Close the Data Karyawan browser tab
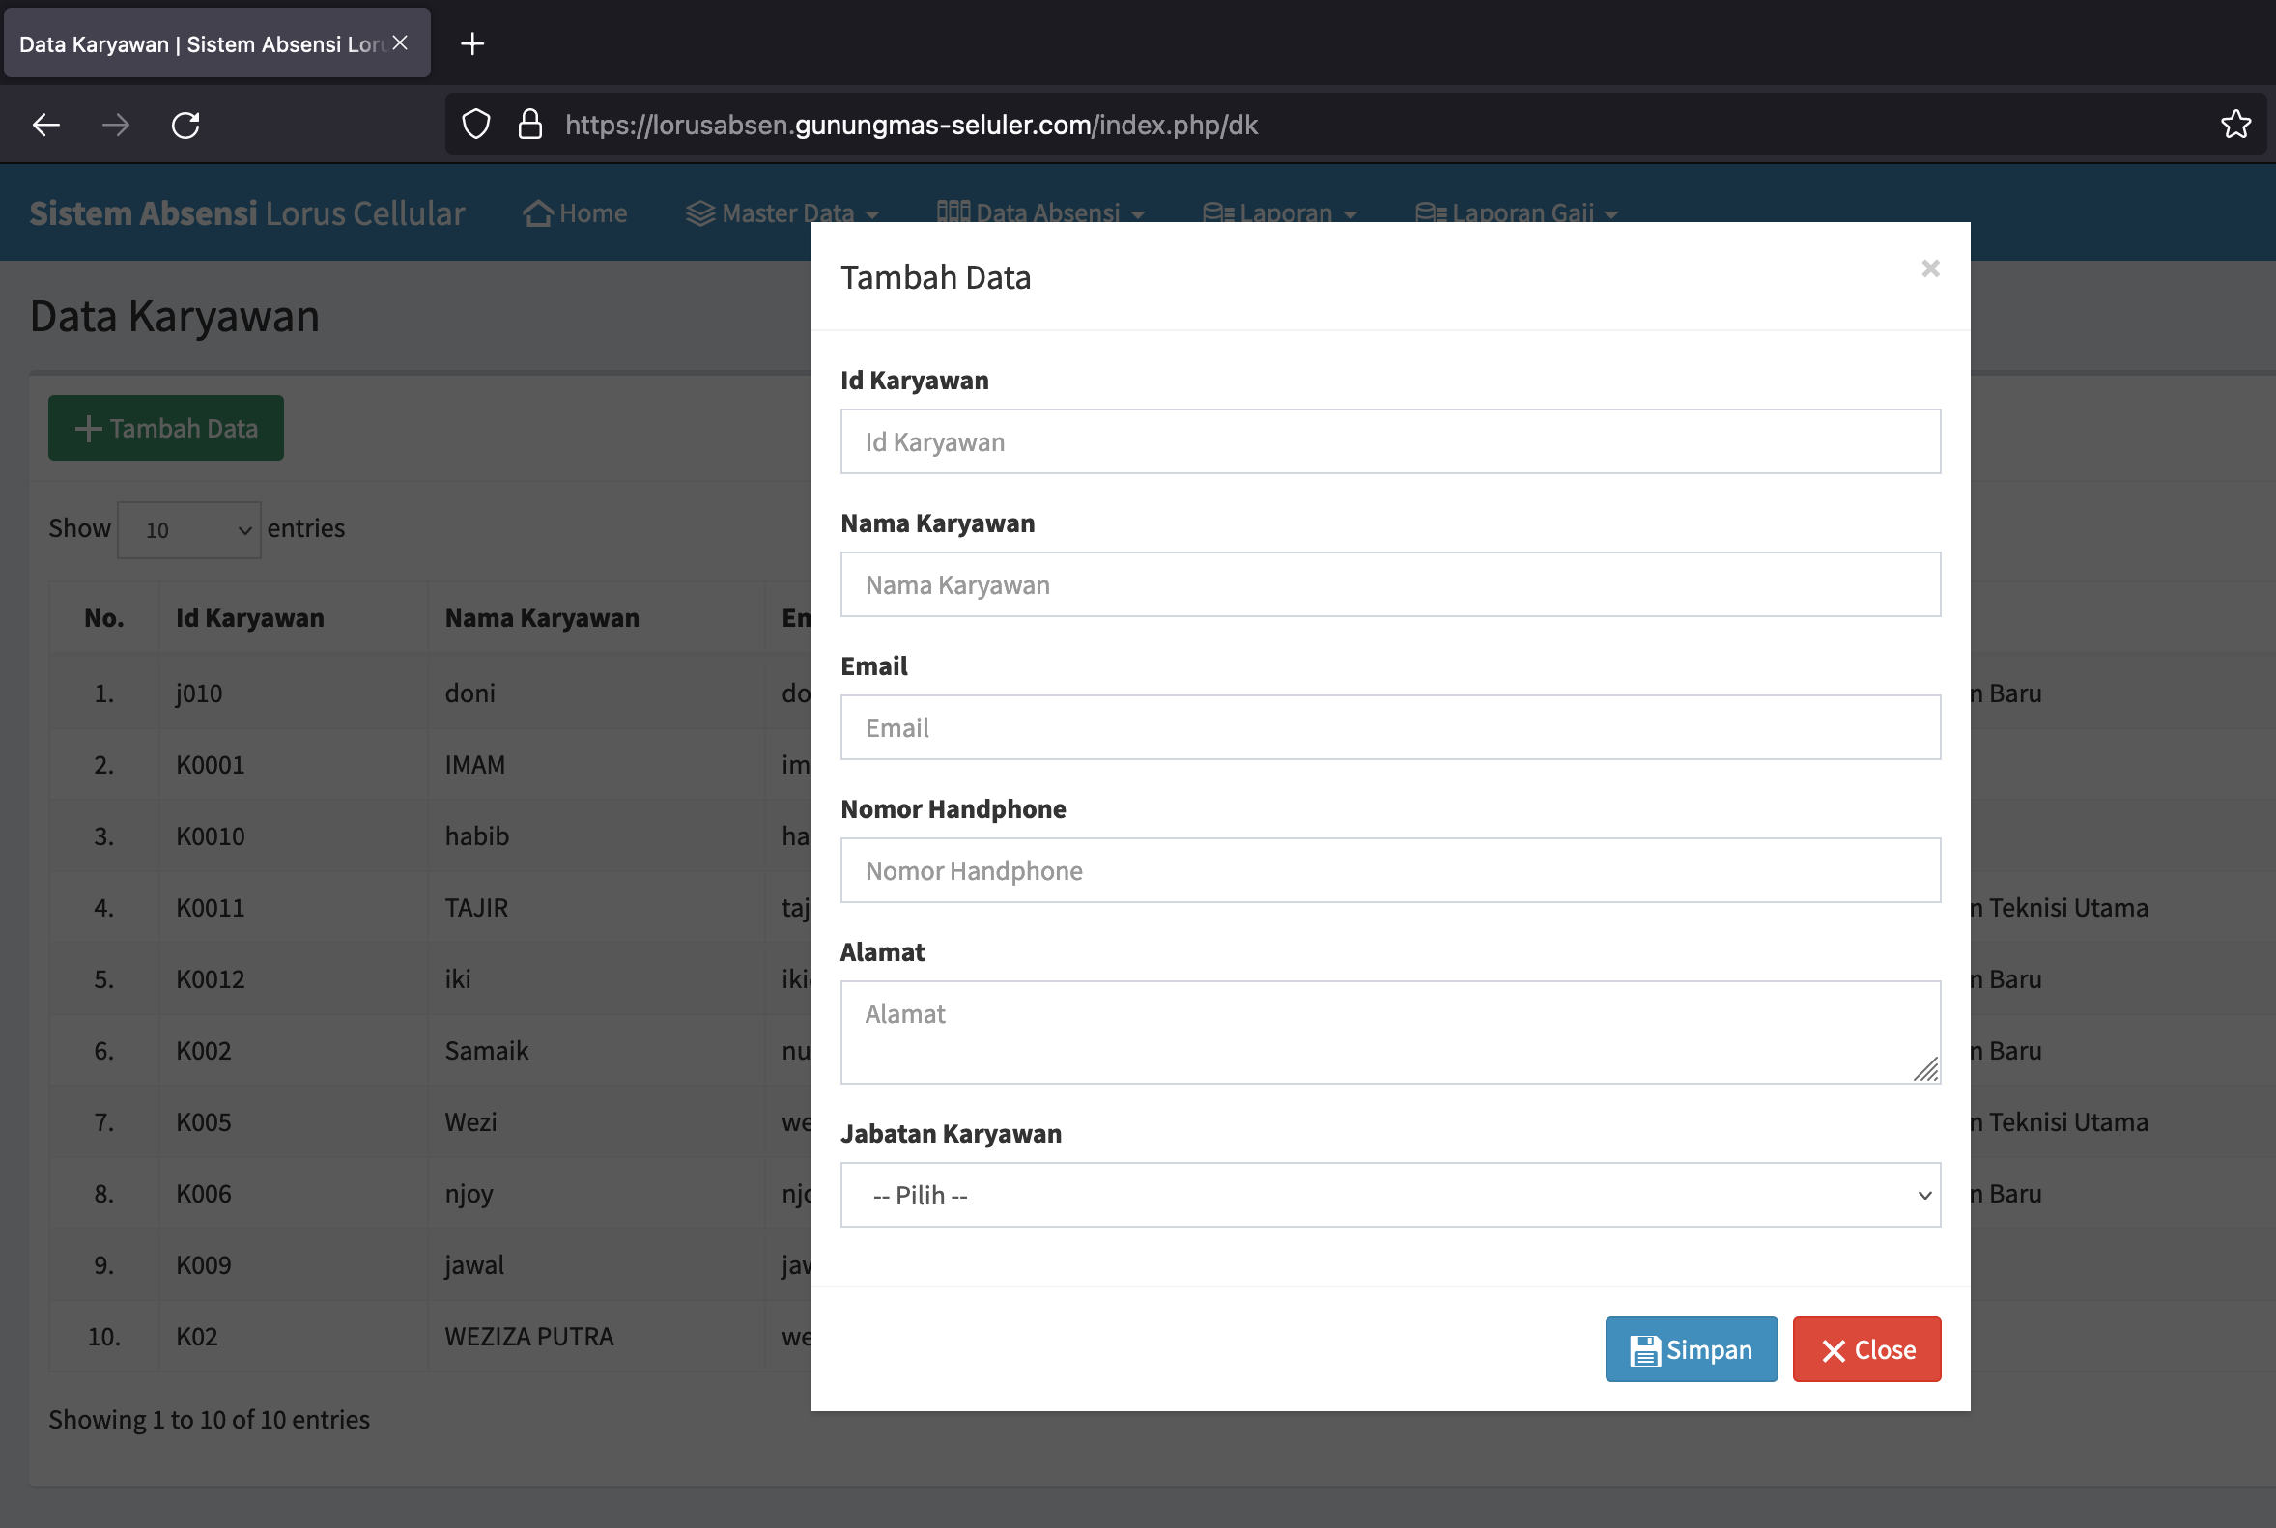The width and height of the screenshot is (2276, 1528). coord(400,42)
